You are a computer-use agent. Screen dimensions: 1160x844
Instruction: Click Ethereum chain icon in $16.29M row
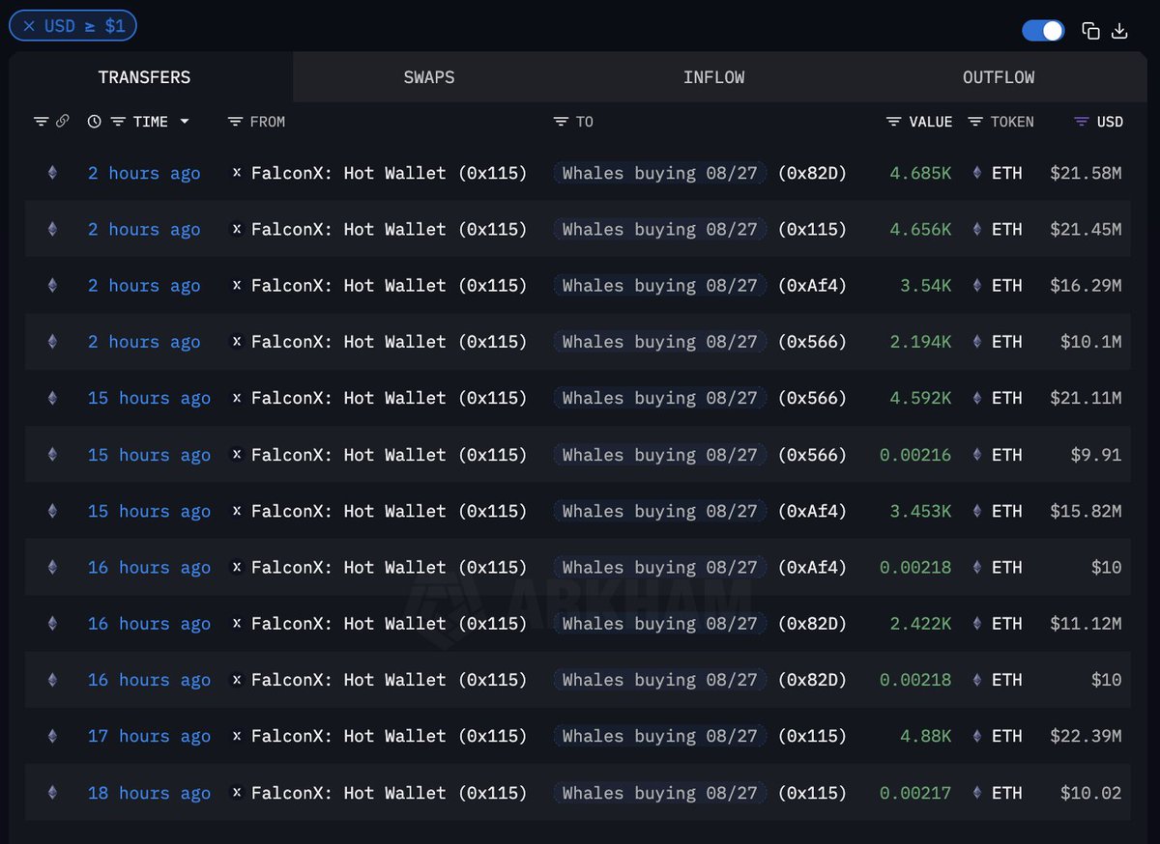tap(52, 286)
